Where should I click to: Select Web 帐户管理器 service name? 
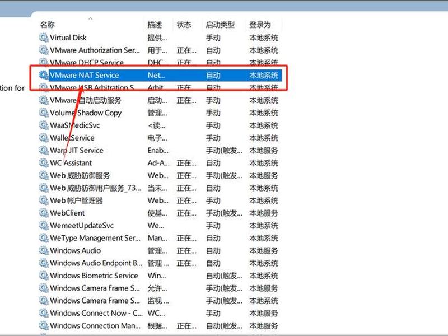pyautogui.click(x=76, y=200)
